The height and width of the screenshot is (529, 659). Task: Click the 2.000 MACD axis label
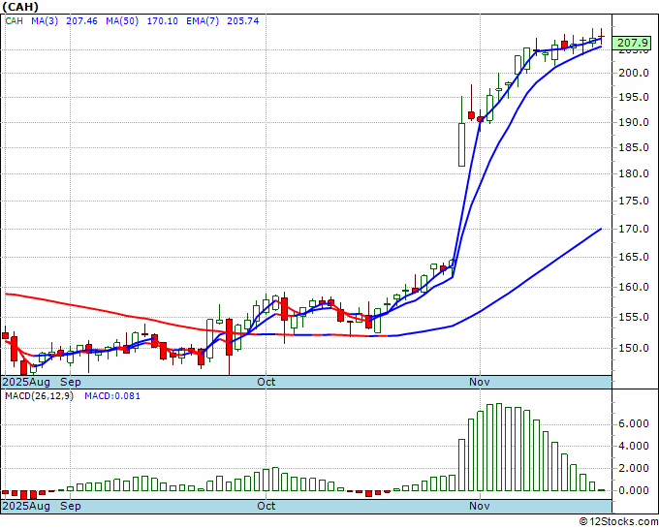(634, 469)
